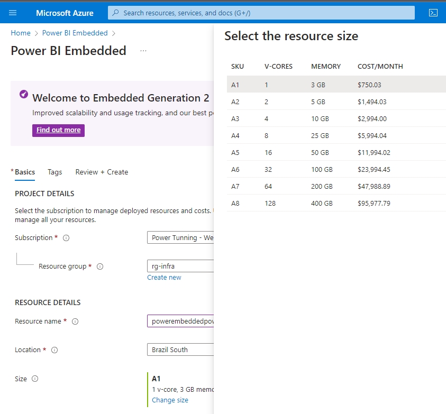The height and width of the screenshot is (414, 446).
Task: Switch to the Tags tab
Action: coord(54,172)
